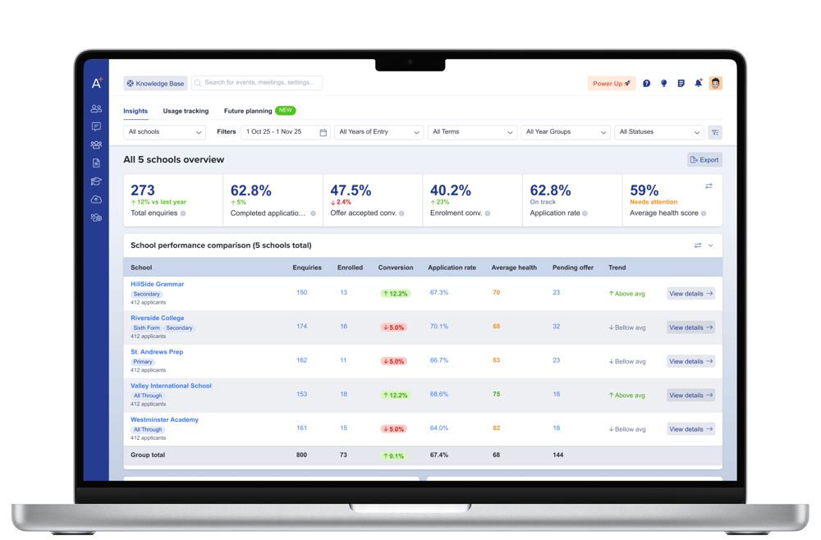Click the filter settings icon beside All Statuses

(715, 132)
